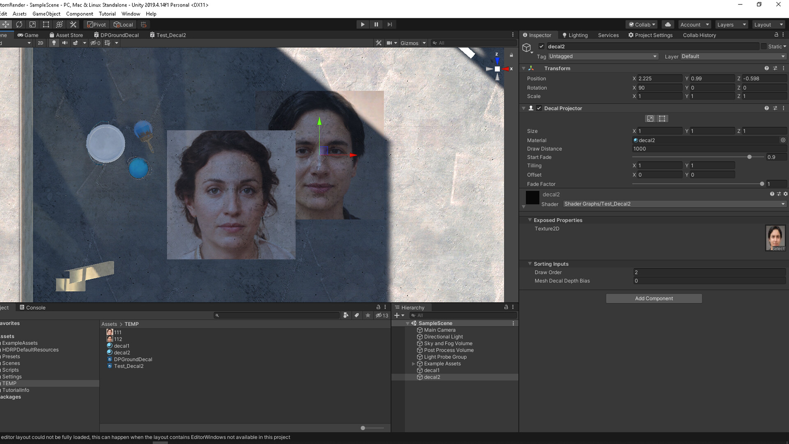Toggle Pivot mode in the toolbar
This screenshot has width=789, height=444.
pos(96,24)
